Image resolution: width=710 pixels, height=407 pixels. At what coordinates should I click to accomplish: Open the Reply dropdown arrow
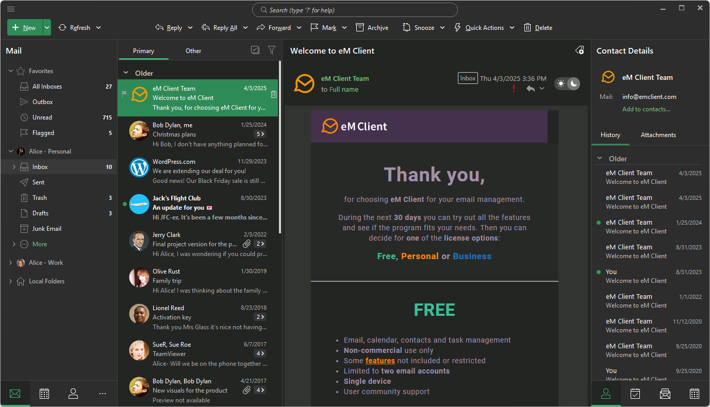pos(190,28)
